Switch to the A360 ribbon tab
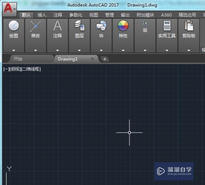 click(x=166, y=15)
